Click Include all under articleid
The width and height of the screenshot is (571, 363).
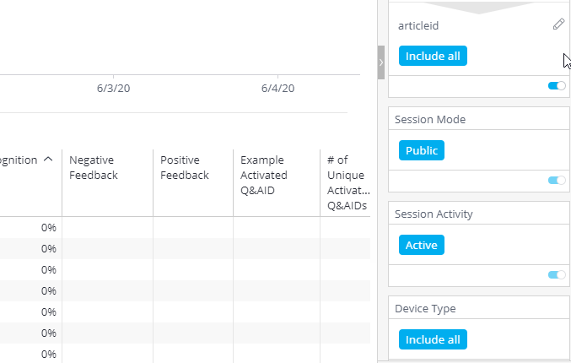pos(433,56)
